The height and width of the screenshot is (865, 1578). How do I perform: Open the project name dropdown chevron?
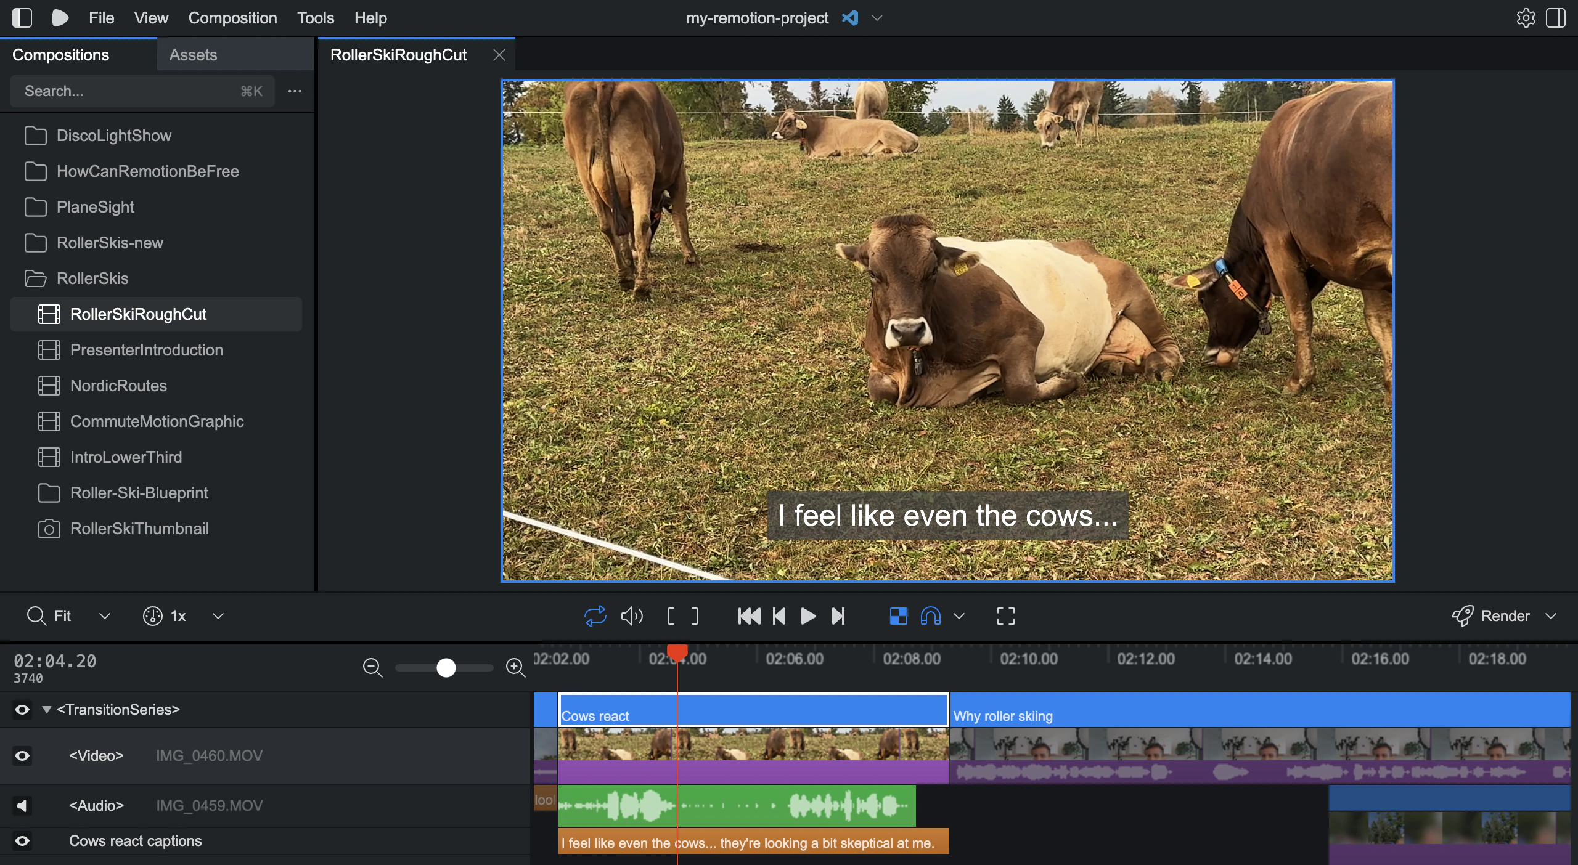click(x=877, y=18)
